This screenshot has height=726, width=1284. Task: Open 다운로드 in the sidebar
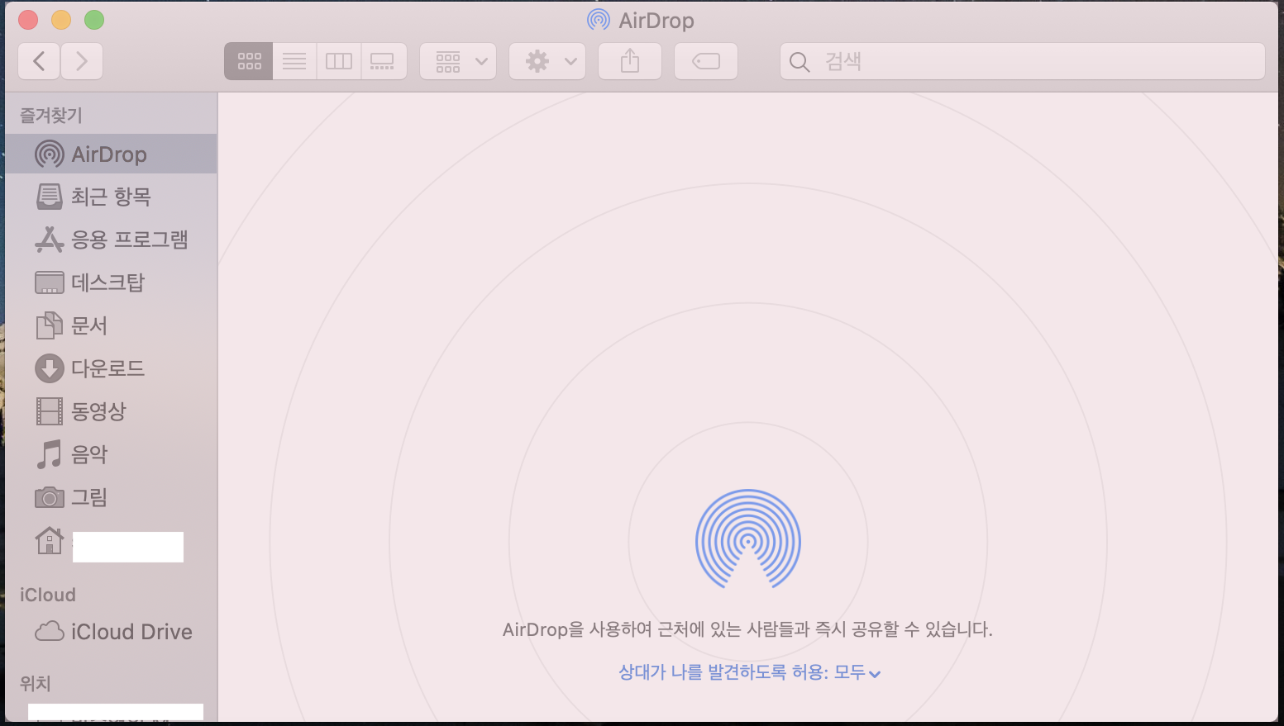111,368
